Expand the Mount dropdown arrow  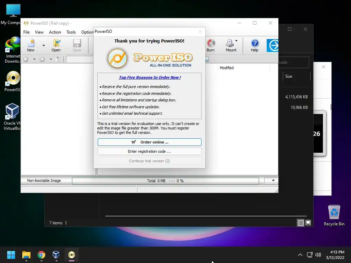pyautogui.click(x=237, y=41)
